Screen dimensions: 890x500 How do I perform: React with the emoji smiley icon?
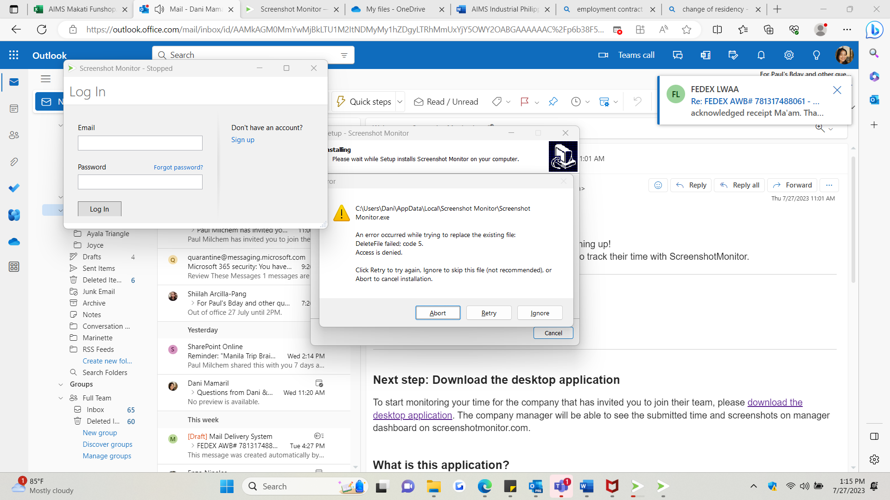point(658,185)
